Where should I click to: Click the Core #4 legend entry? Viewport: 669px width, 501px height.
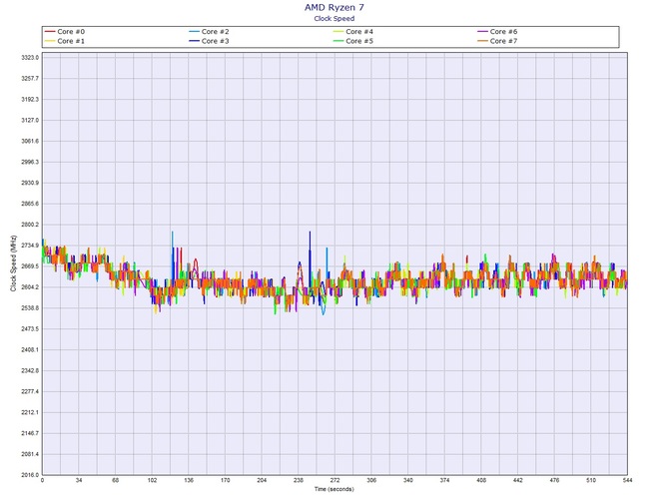(x=353, y=32)
